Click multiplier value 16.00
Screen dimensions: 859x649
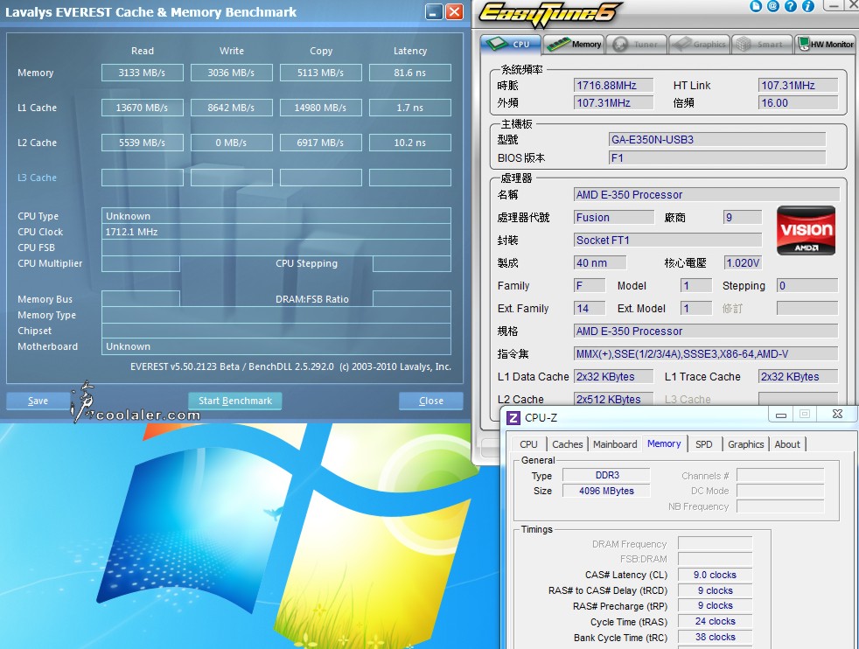(798, 103)
